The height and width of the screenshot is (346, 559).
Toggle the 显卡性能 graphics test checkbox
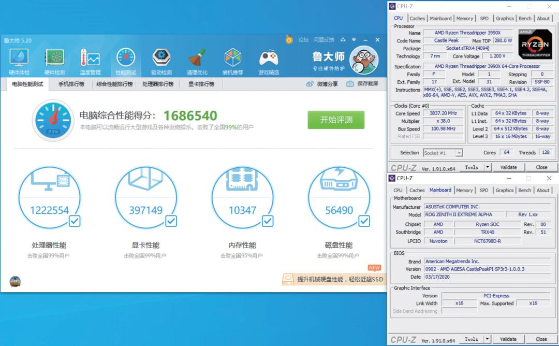[171, 221]
